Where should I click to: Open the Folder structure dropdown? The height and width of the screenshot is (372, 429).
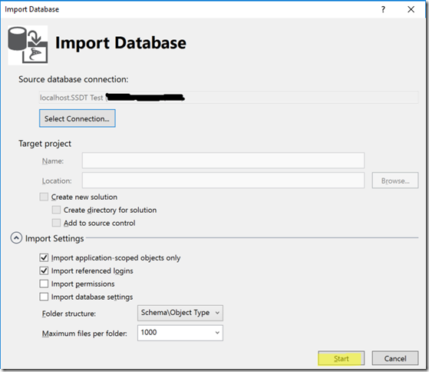point(180,313)
